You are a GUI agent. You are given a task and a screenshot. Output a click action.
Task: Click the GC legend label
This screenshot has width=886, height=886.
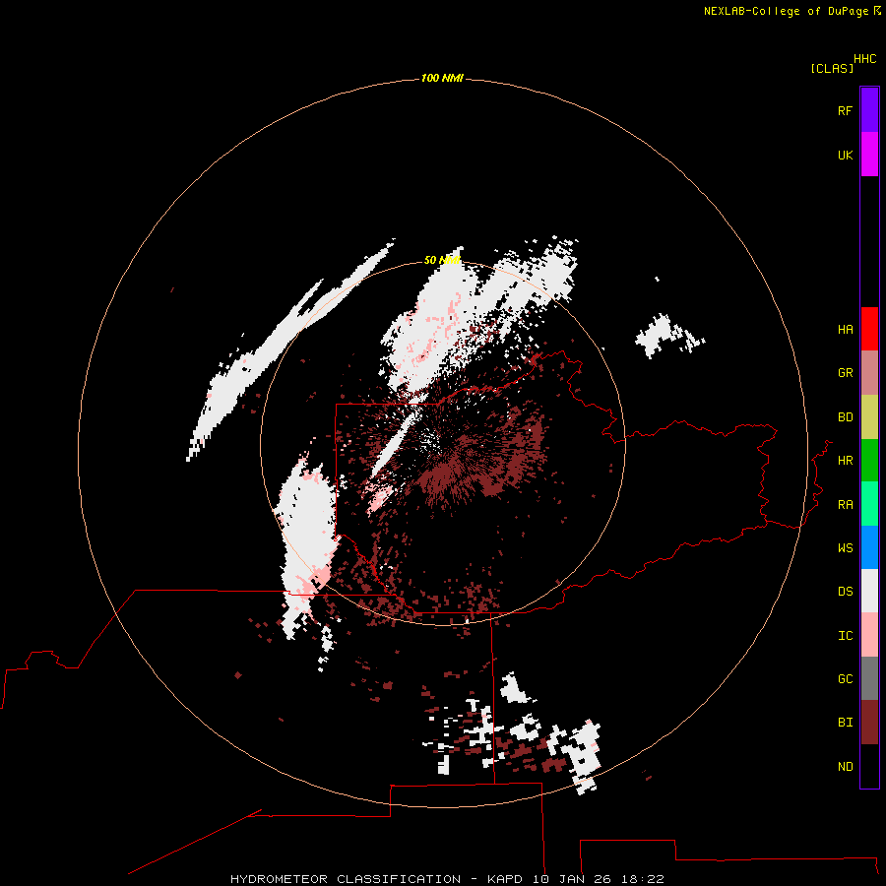(x=845, y=679)
